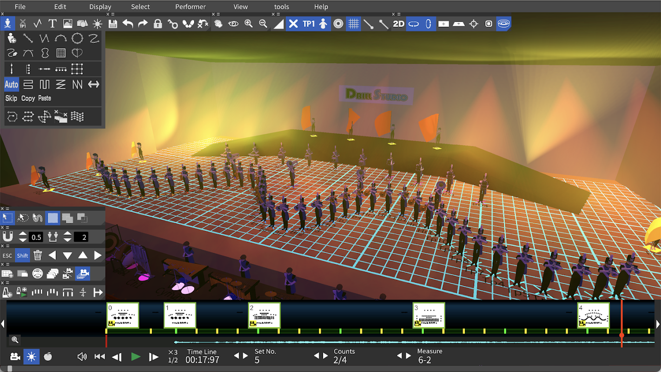This screenshot has width=661, height=372.
Task: Step the Time Line forward arrow
Action: (154, 357)
